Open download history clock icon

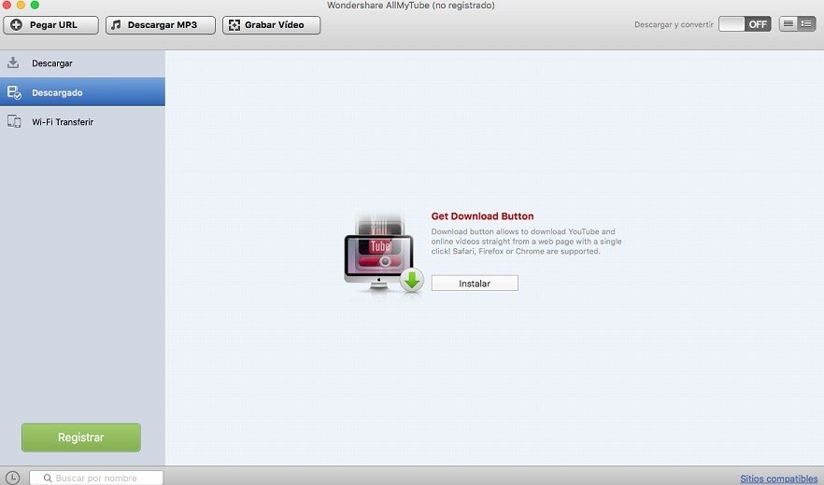13,478
